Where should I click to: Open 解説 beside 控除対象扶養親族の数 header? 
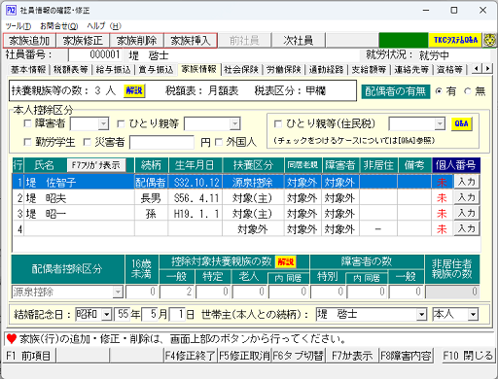[x=285, y=261]
